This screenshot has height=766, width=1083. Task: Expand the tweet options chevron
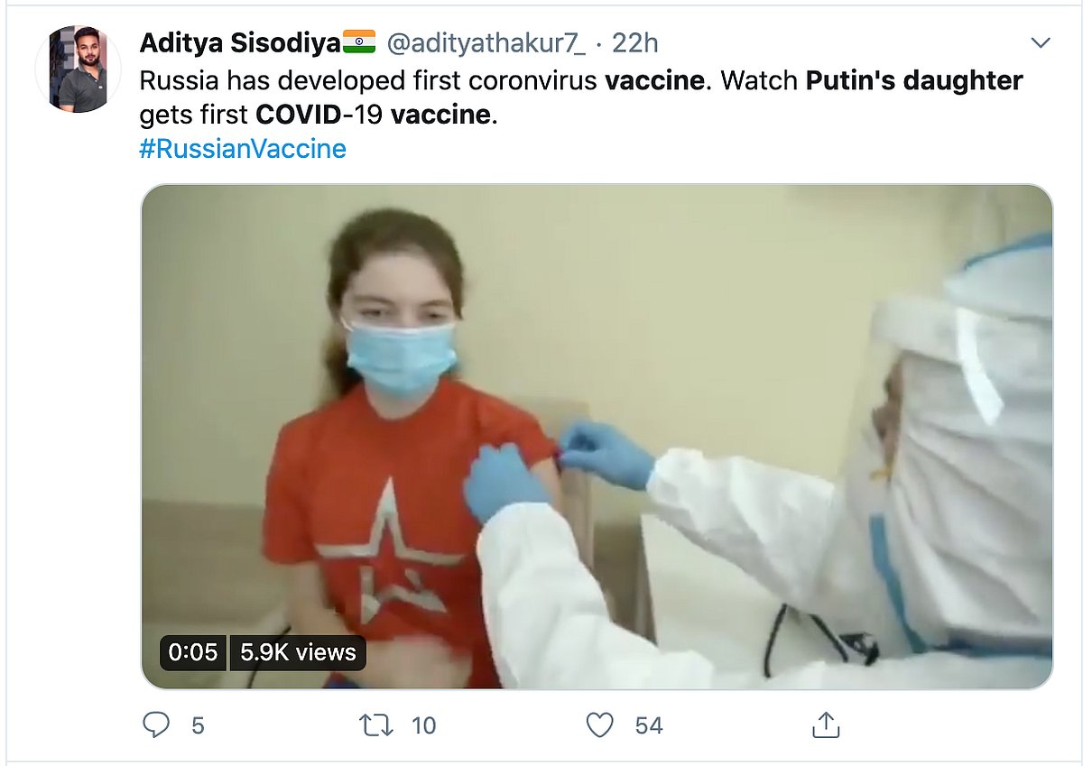coord(1041,42)
